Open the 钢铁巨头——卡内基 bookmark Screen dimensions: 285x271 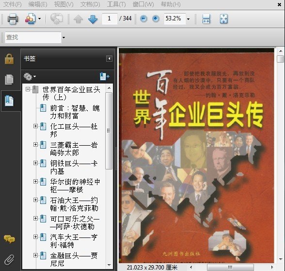tap(74, 168)
